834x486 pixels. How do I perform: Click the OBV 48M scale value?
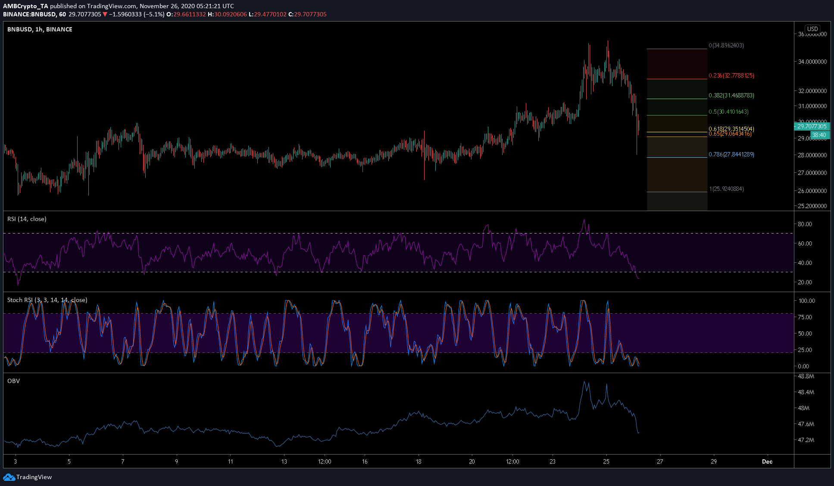(x=803, y=408)
